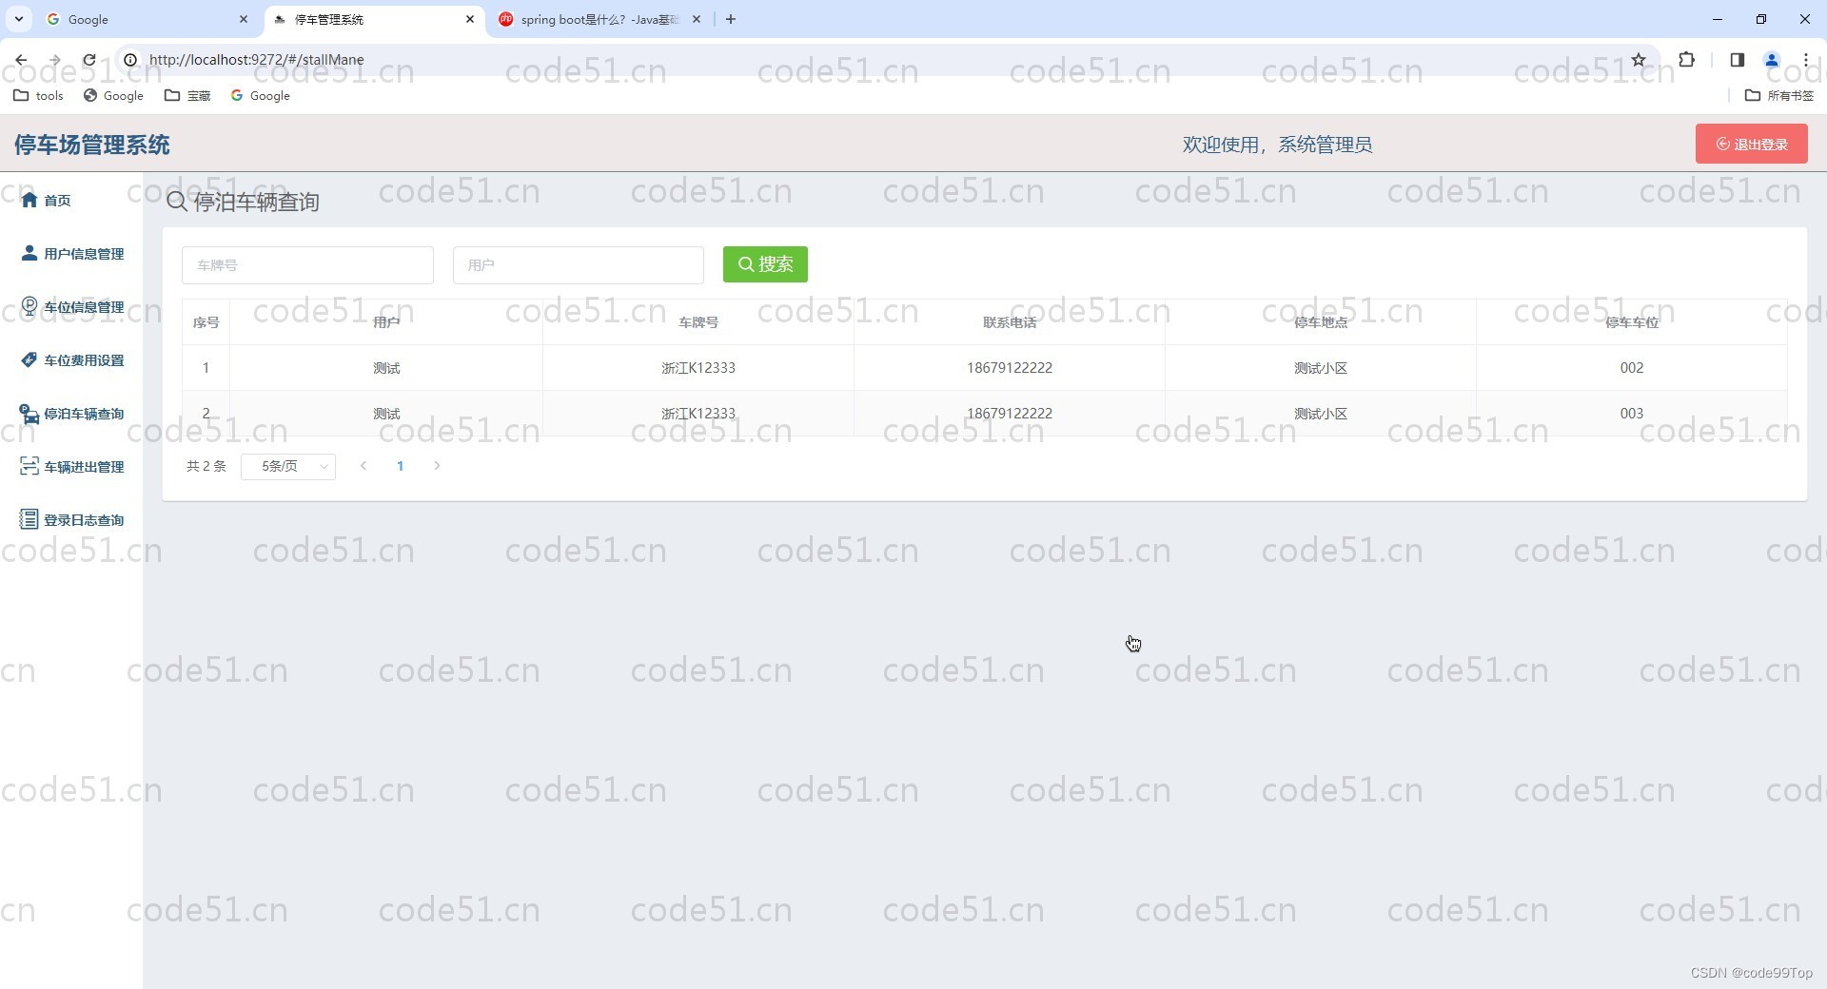Switch to the spring boot是什么 tab
1827x989 pixels.
click(599, 19)
